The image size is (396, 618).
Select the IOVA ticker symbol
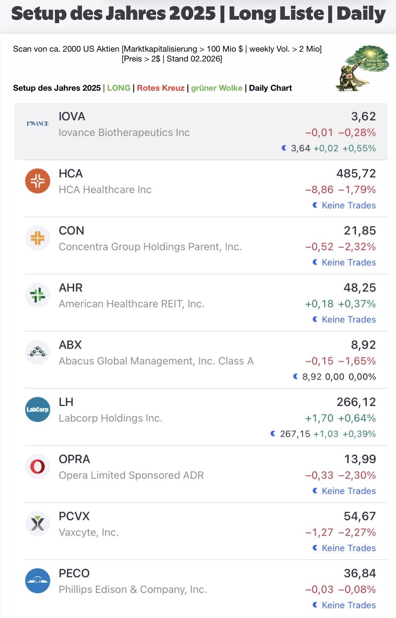tap(72, 117)
